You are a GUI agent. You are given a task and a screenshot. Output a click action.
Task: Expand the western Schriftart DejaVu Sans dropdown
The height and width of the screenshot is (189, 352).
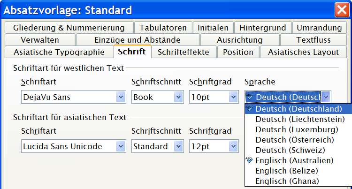(121, 97)
